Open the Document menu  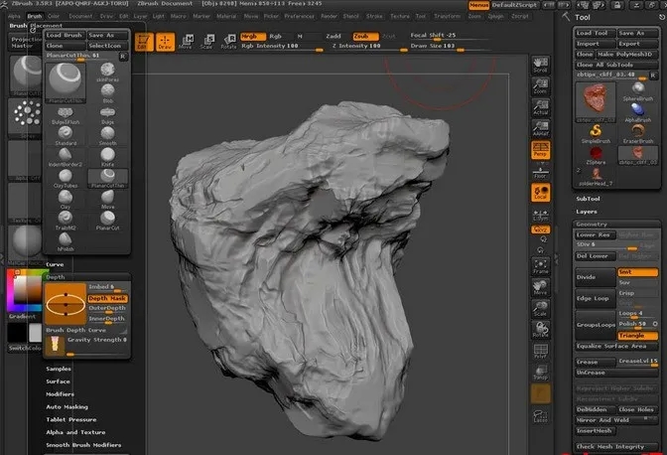(81, 17)
